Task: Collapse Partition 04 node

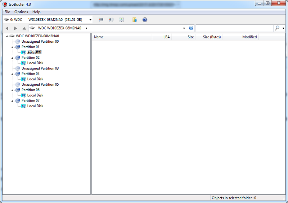Action: [12, 74]
